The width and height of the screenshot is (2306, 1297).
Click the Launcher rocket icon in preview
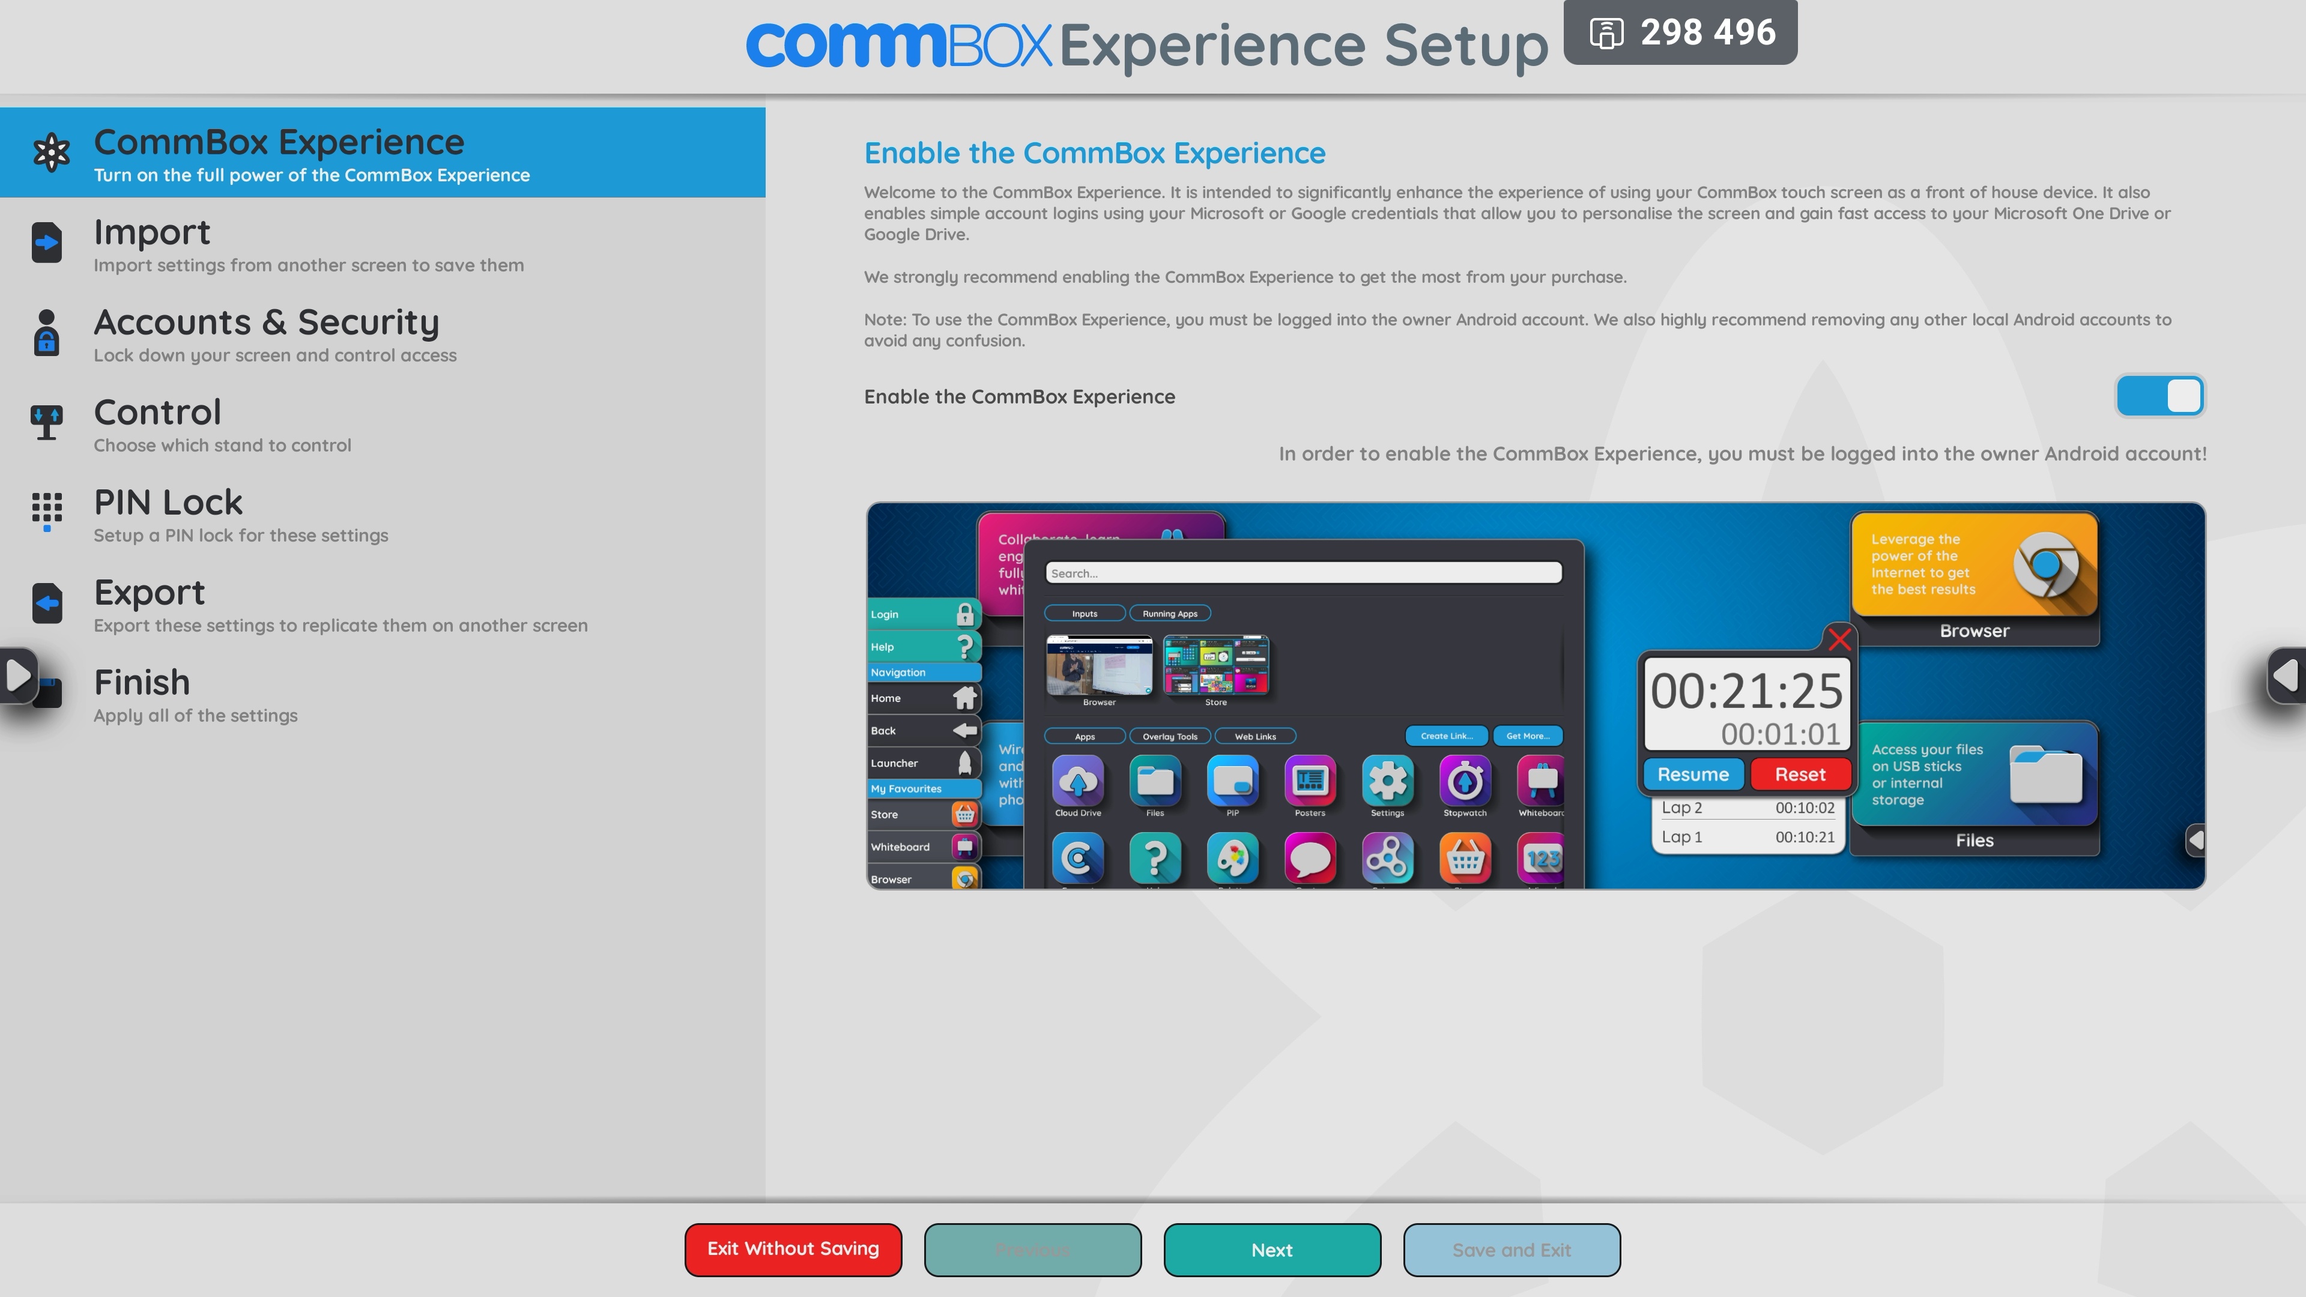tap(964, 763)
